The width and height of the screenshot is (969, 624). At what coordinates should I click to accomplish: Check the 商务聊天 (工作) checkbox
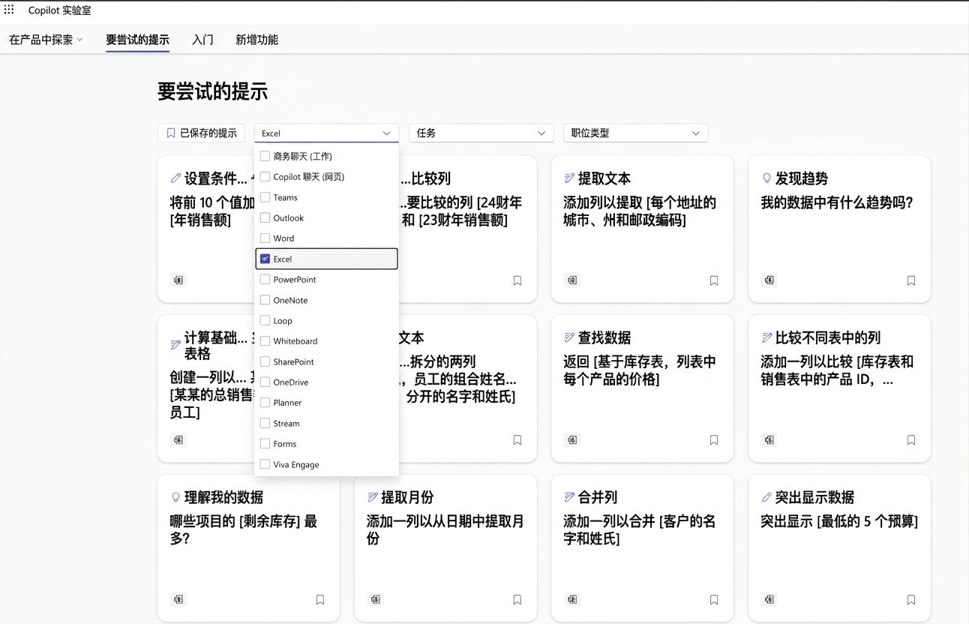265,156
